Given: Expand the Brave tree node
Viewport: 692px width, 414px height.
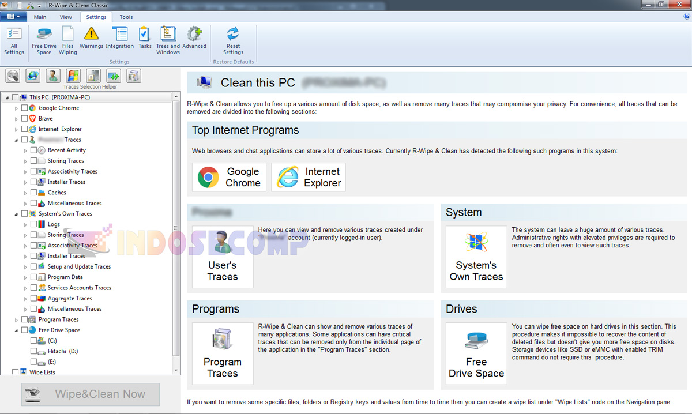Looking at the screenshot, I should 16,118.
